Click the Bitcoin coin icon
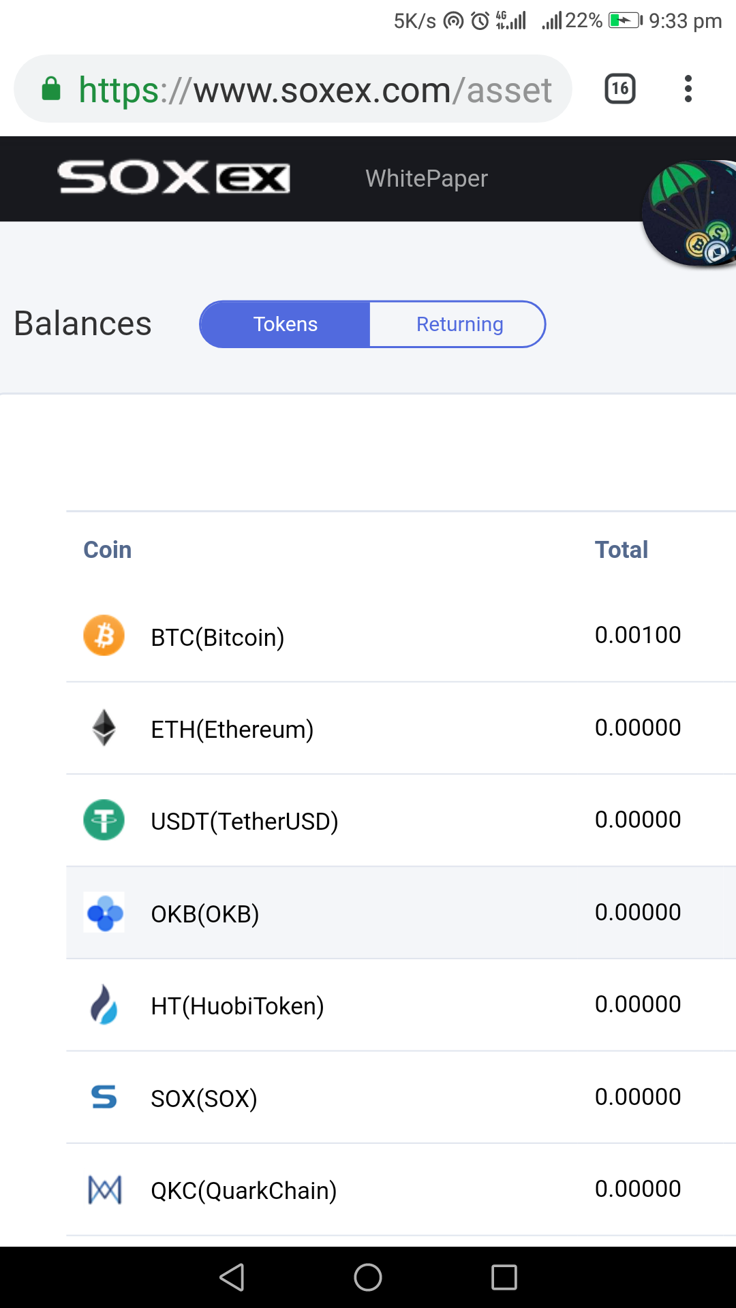 pyautogui.click(x=104, y=636)
